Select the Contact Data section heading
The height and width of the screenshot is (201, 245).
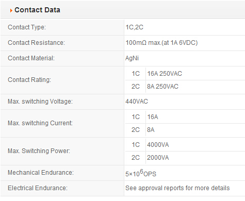[x=37, y=10]
